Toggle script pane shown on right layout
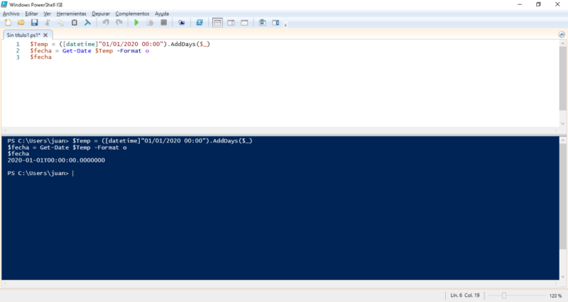Screen dimensions: 568x302 231,23
